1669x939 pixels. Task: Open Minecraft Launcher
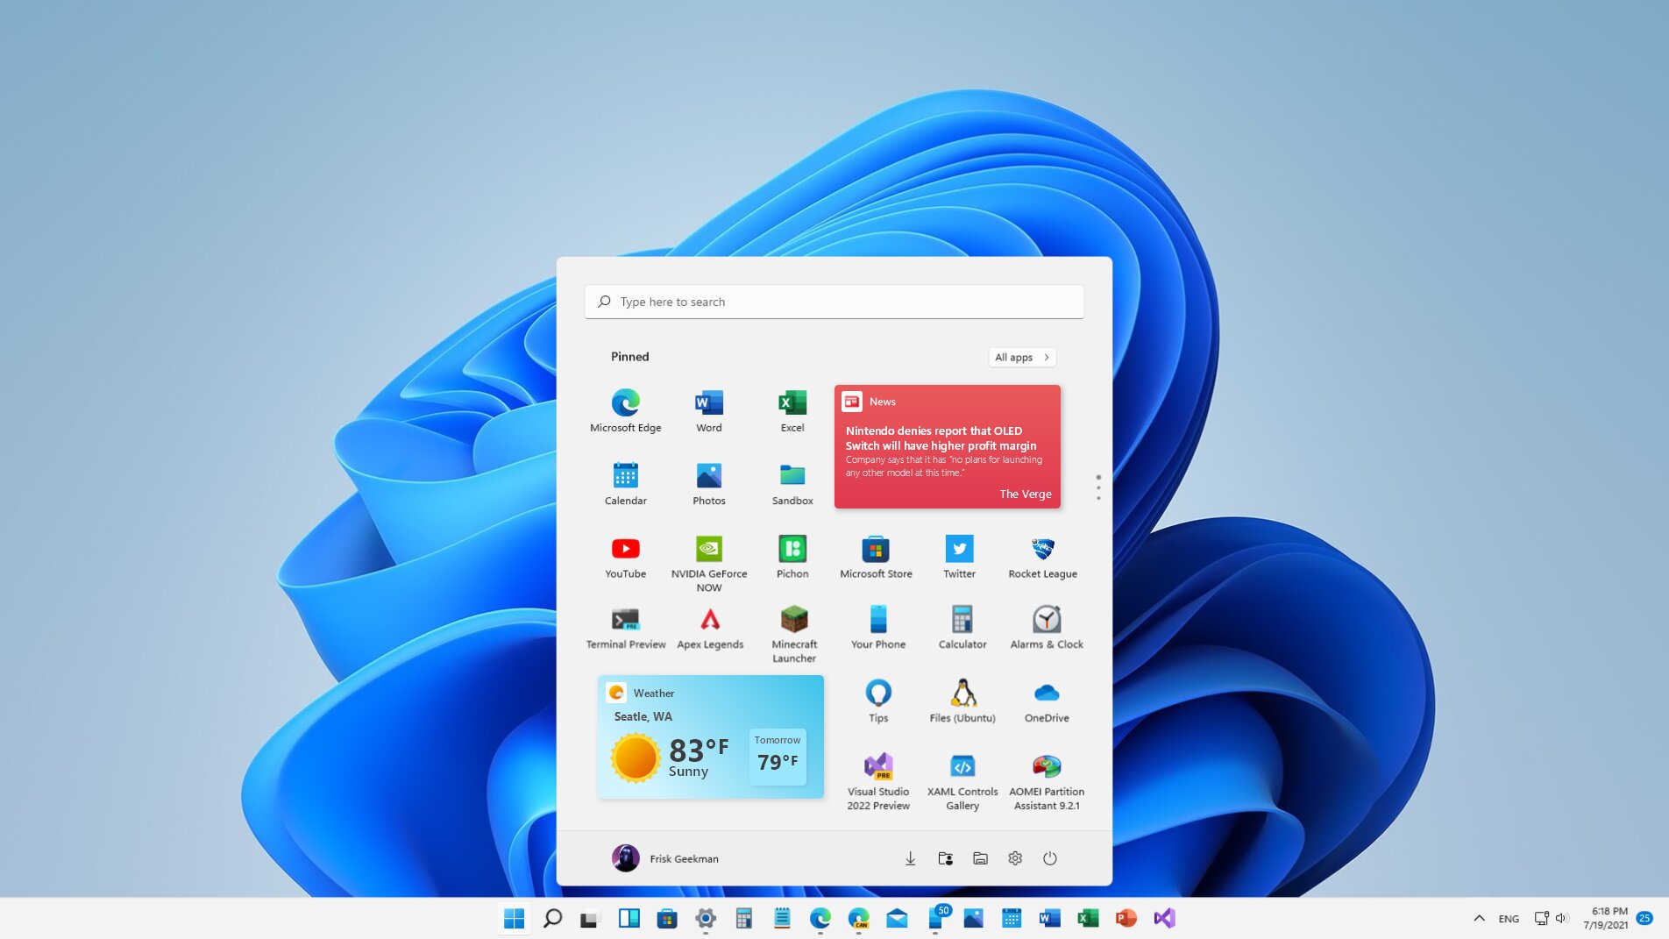tap(794, 634)
